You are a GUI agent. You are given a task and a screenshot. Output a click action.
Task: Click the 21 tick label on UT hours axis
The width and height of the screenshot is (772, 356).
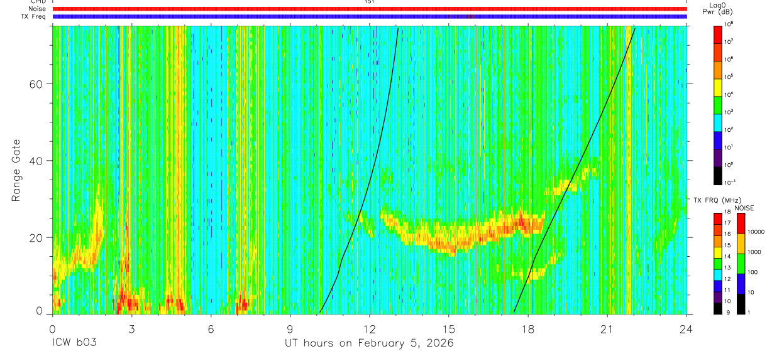[607, 328]
